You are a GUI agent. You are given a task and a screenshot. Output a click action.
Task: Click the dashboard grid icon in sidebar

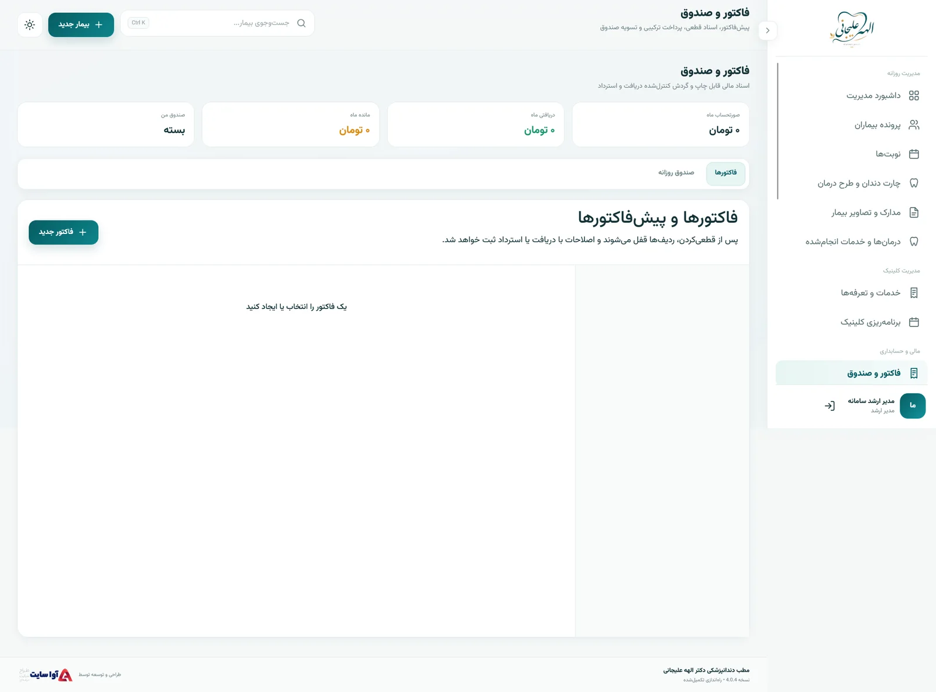pos(914,95)
